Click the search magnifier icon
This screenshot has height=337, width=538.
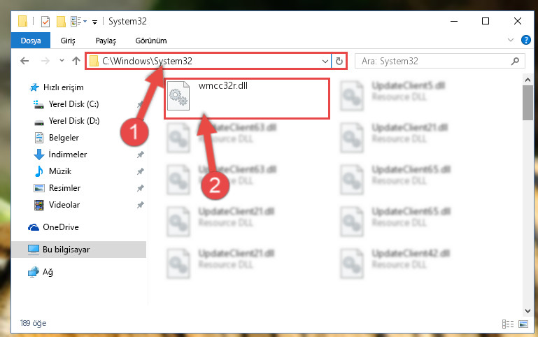pos(515,61)
